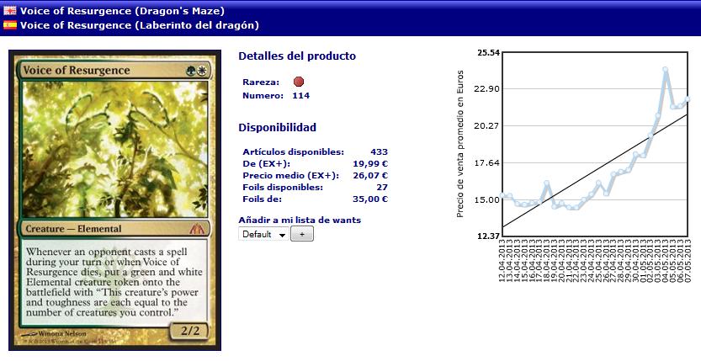701x361 pixels.
Task: Click the green mana symbol on the card
Action: tap(191, 71)
